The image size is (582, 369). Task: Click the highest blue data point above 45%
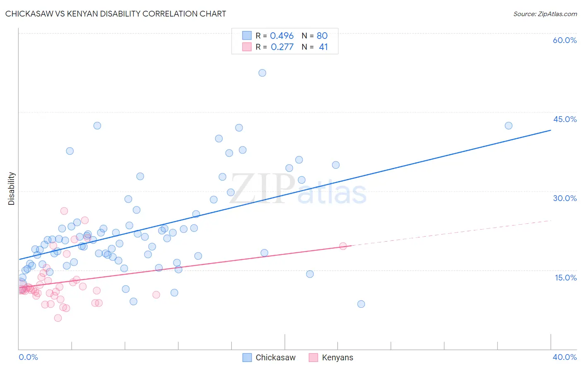(262, 73)
